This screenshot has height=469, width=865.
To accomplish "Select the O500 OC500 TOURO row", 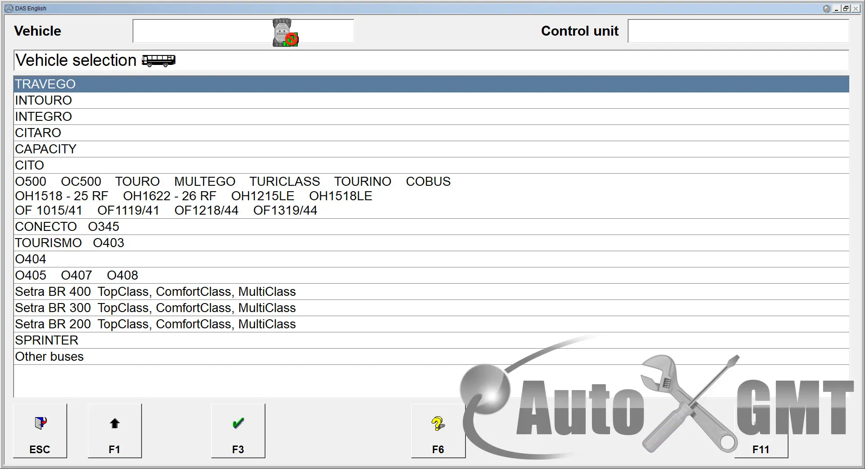I will tap(431, 196).
